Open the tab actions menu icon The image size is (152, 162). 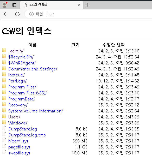(14, 5)
